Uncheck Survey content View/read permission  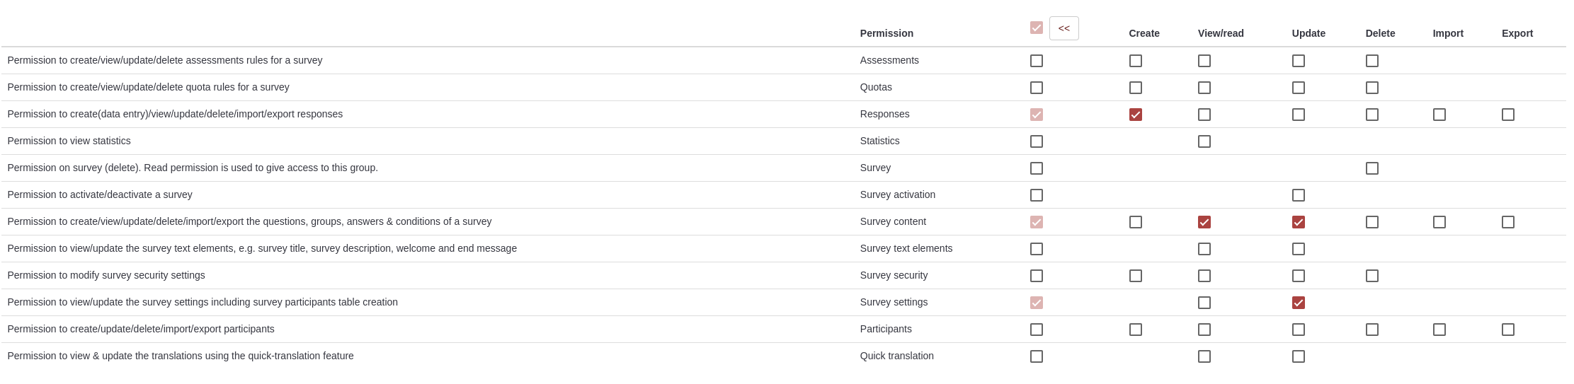point(1204,222)
